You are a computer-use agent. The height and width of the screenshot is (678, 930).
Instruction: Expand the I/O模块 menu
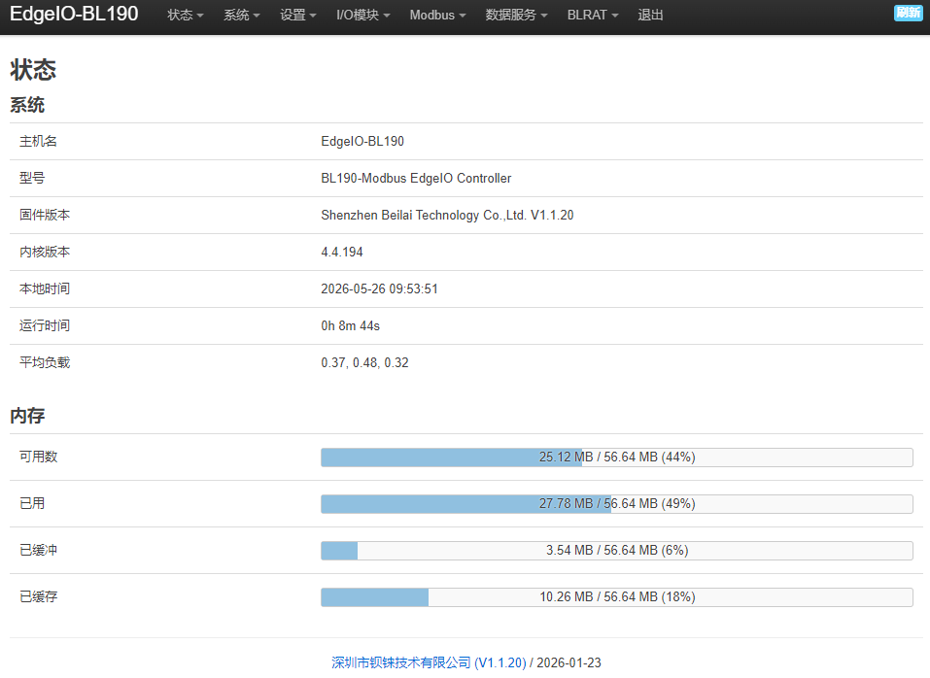(x=363, y=15)
